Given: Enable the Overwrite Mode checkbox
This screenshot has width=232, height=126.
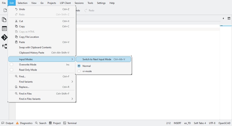Looking at the screenshot, I should (x=12, y=65).
